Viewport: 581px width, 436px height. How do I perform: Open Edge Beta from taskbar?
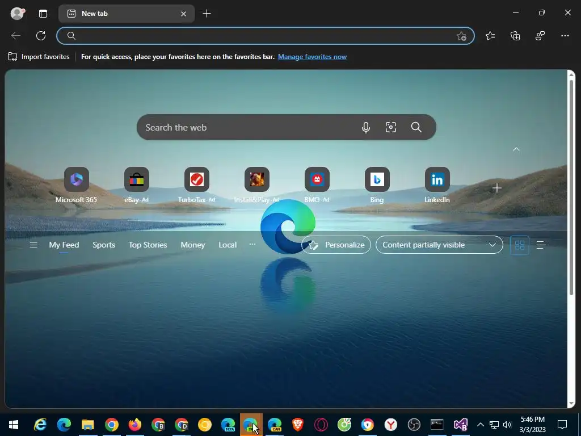point(228,425)
